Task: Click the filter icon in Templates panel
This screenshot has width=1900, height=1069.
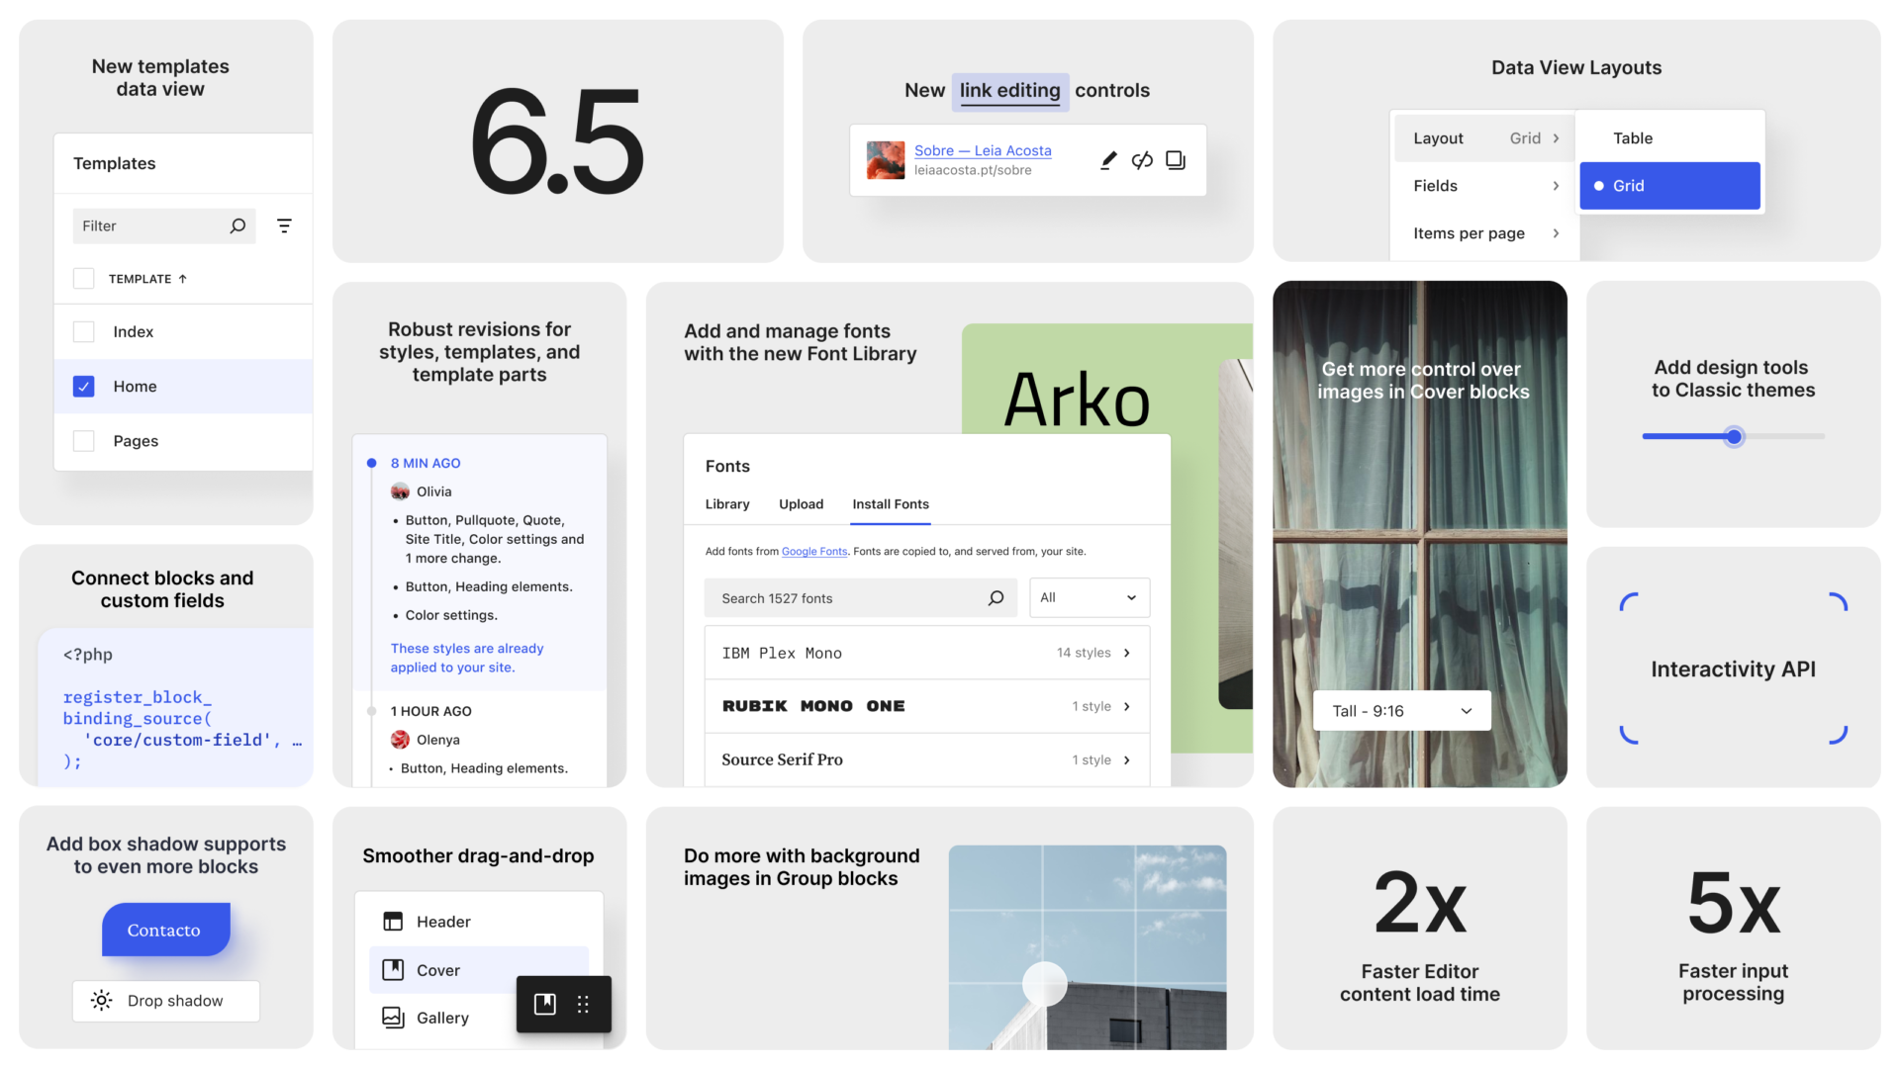Action: (284, 225)
